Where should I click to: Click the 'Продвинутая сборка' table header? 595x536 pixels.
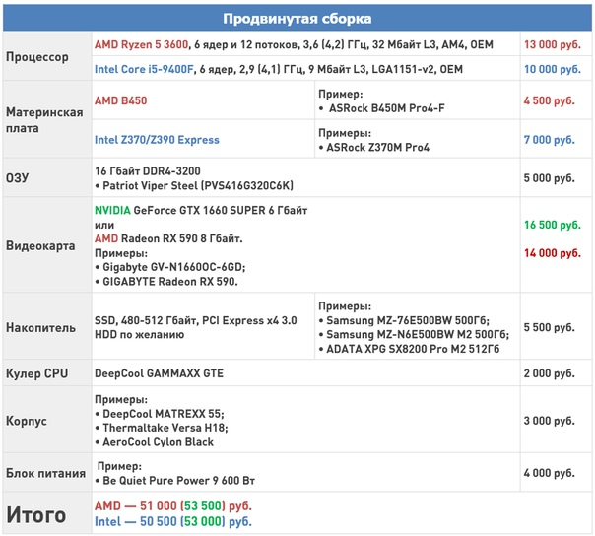coord(297,18)
